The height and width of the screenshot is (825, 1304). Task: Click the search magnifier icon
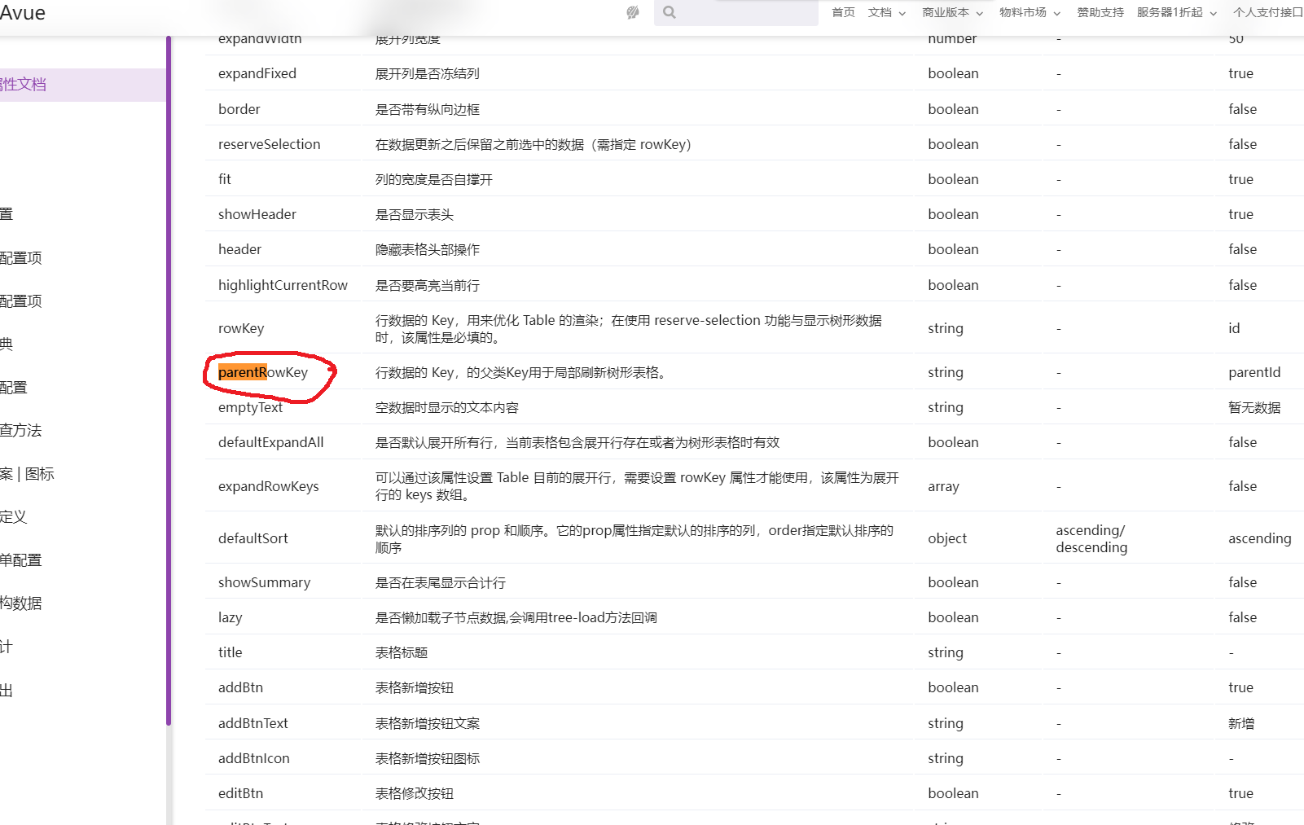point(670,12)
